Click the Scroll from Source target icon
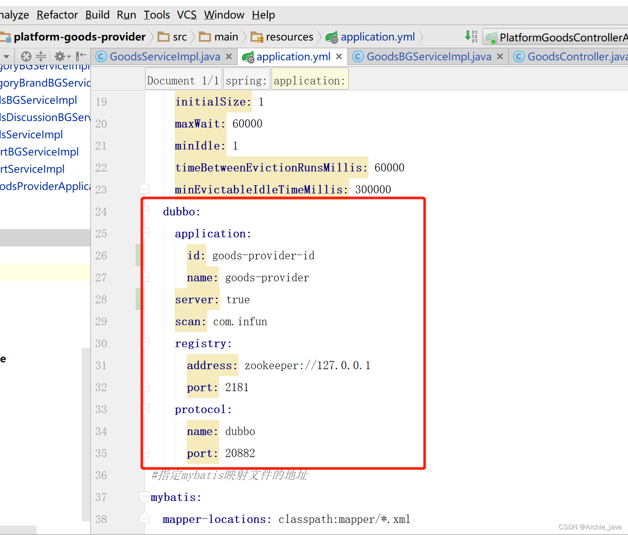 coord(26,56)
